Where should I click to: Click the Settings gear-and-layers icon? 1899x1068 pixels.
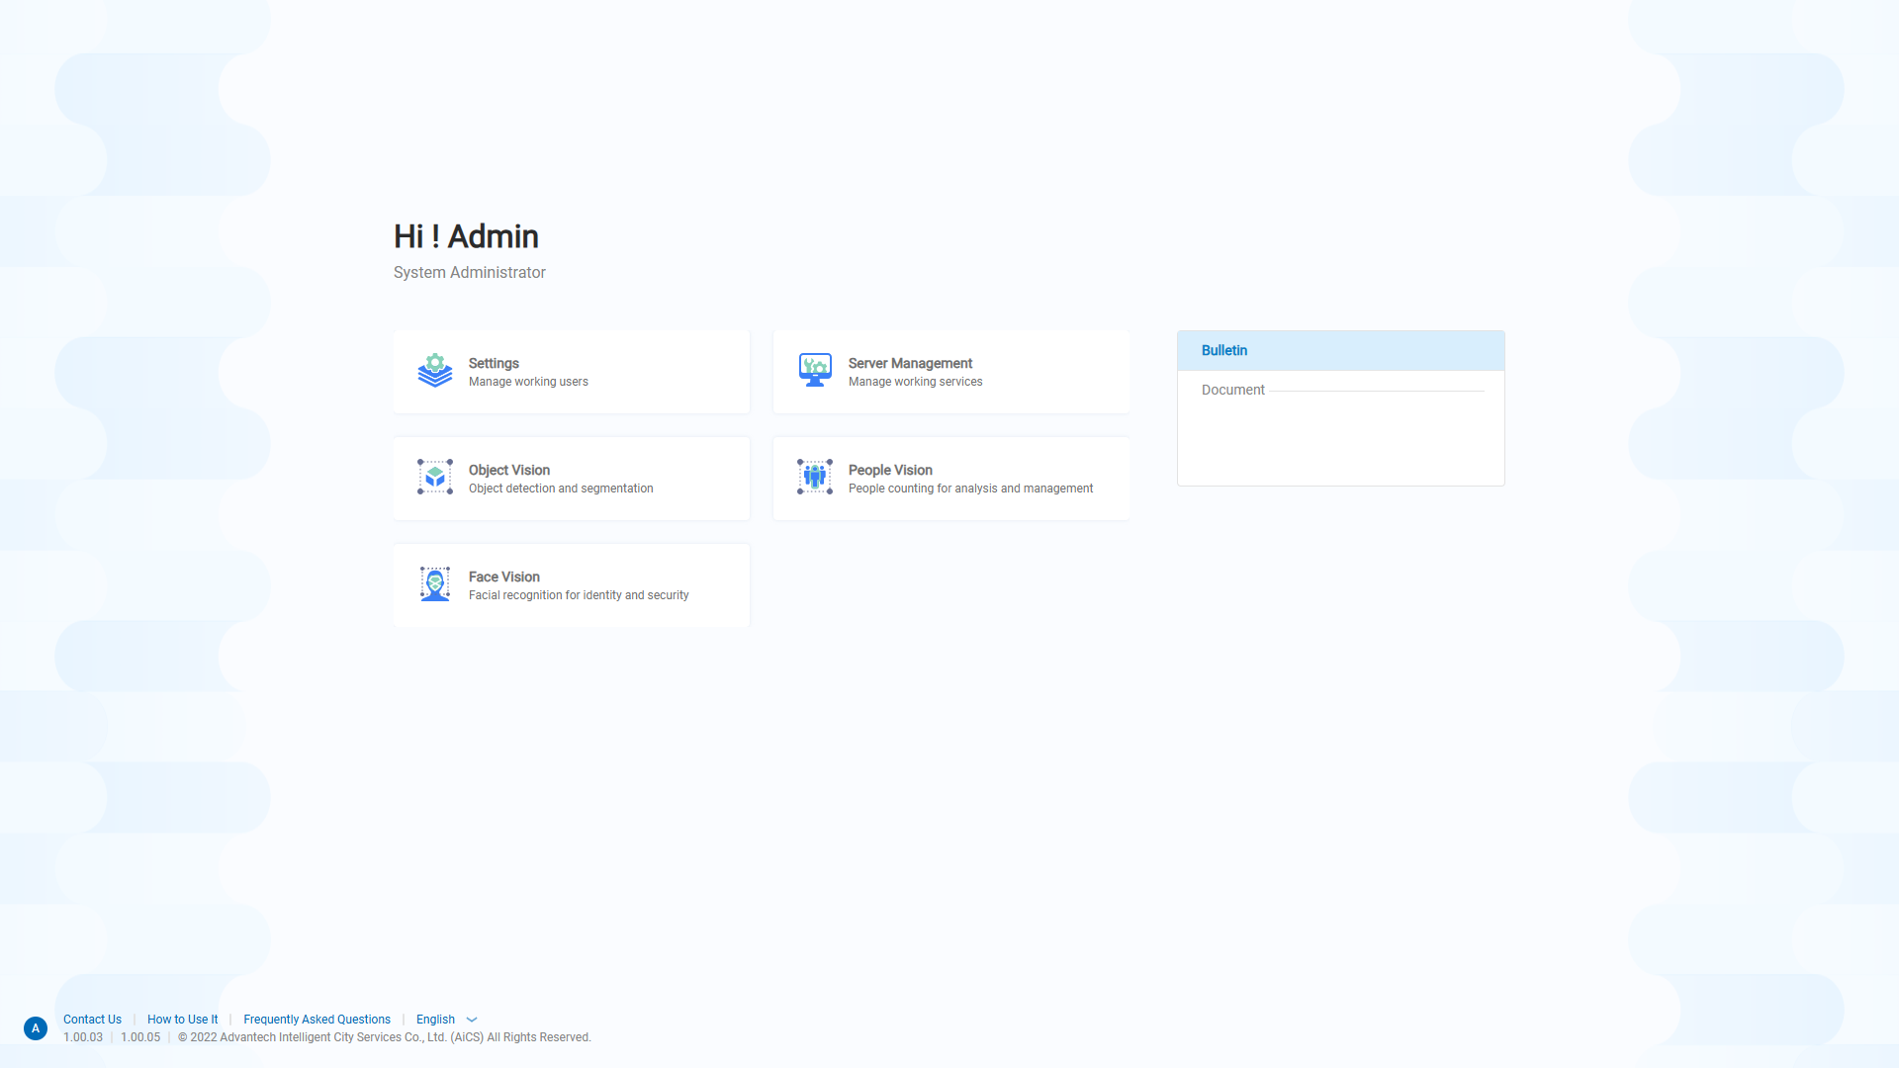pos(434,371)
